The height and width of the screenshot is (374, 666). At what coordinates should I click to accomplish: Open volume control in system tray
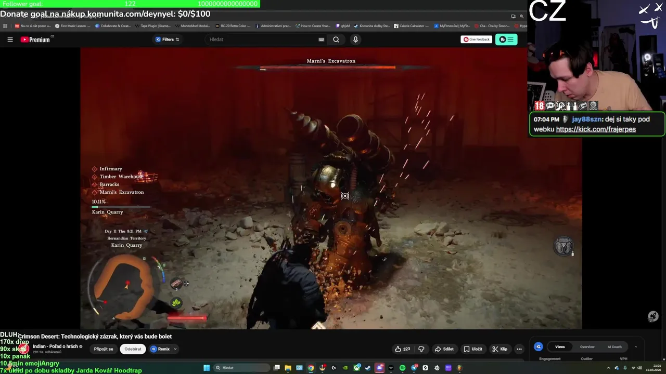coord(640,368)
